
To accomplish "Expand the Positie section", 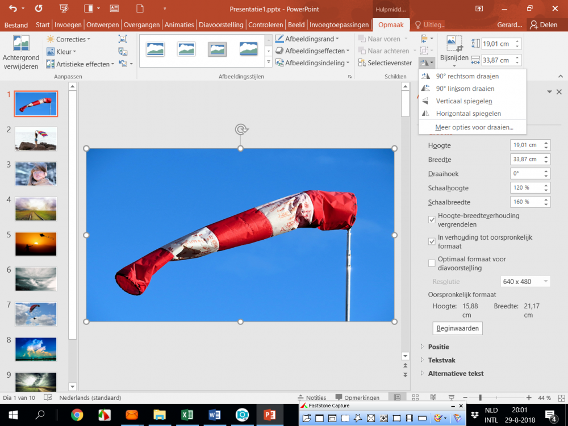I will click(438, 347).
